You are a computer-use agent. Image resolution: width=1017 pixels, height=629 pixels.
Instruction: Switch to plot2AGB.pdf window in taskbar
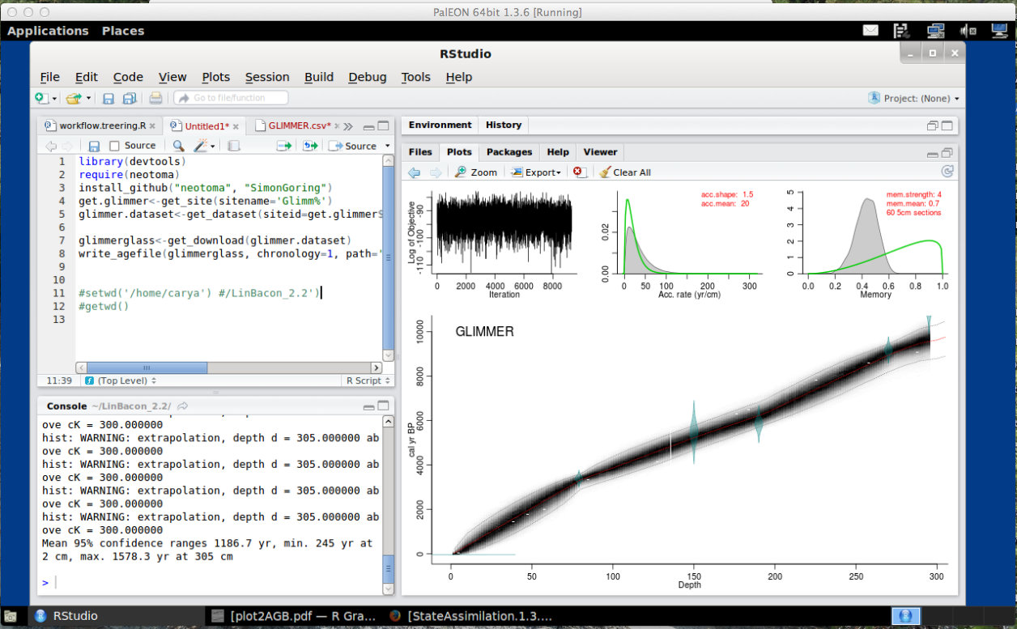pyautogui.click(x=296, y=616)
